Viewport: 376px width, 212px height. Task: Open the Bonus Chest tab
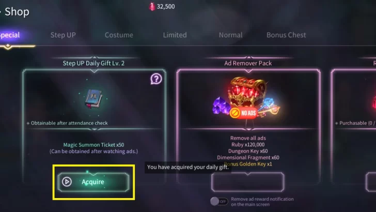click(286, 35)
